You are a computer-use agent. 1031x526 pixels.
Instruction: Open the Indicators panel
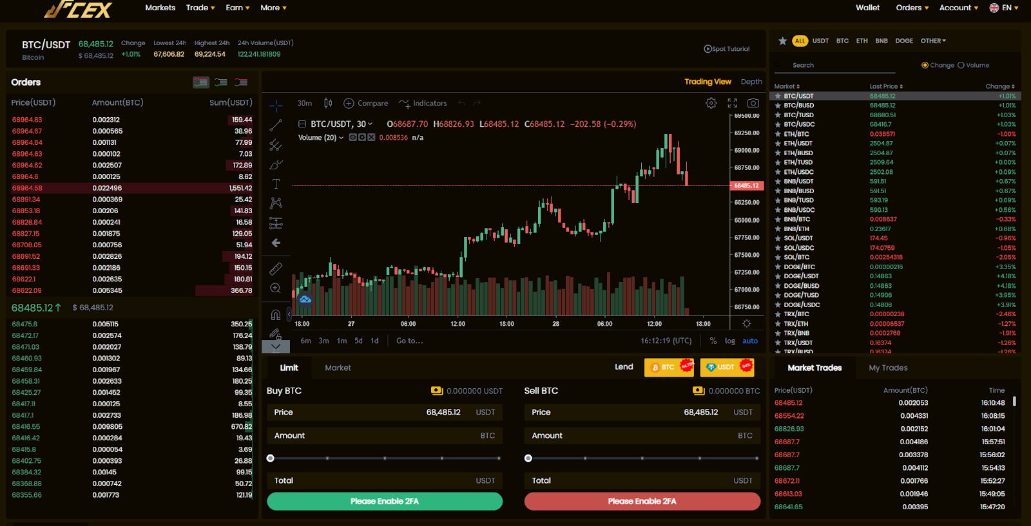pyautogui.click(x=423, y=103)
